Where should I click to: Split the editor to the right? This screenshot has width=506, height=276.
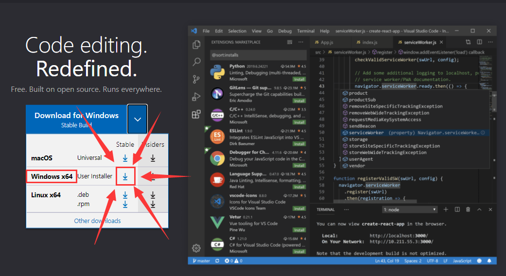point(480,42)
